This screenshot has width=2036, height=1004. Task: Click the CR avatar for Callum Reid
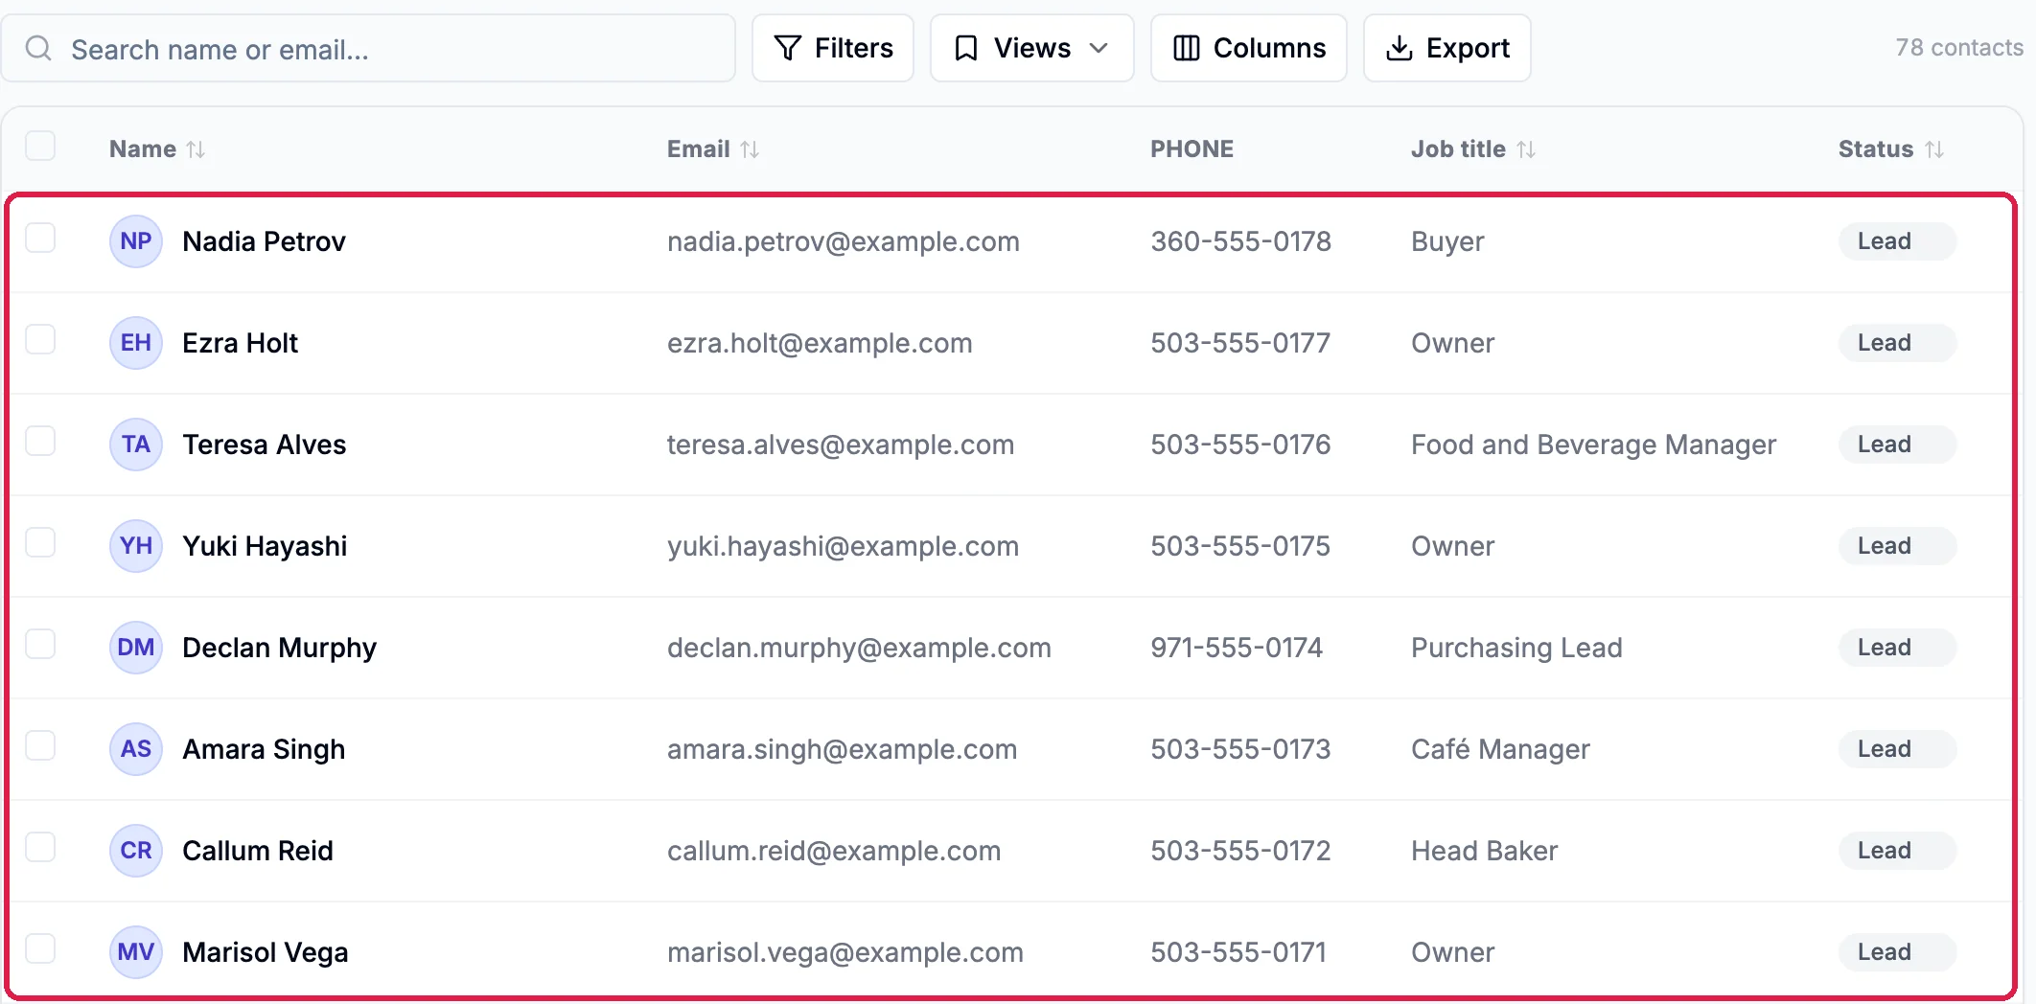pos(136,851)
